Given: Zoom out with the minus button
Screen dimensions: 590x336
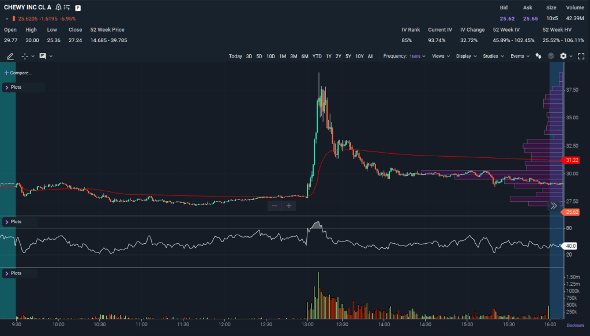Looking at the screenshot, I should tap(275, 206).
